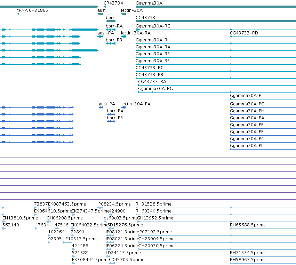Click the Ggamma30A-PI protein label
The height and width of the screenshot is (265, 296).
tap(246, 145)
